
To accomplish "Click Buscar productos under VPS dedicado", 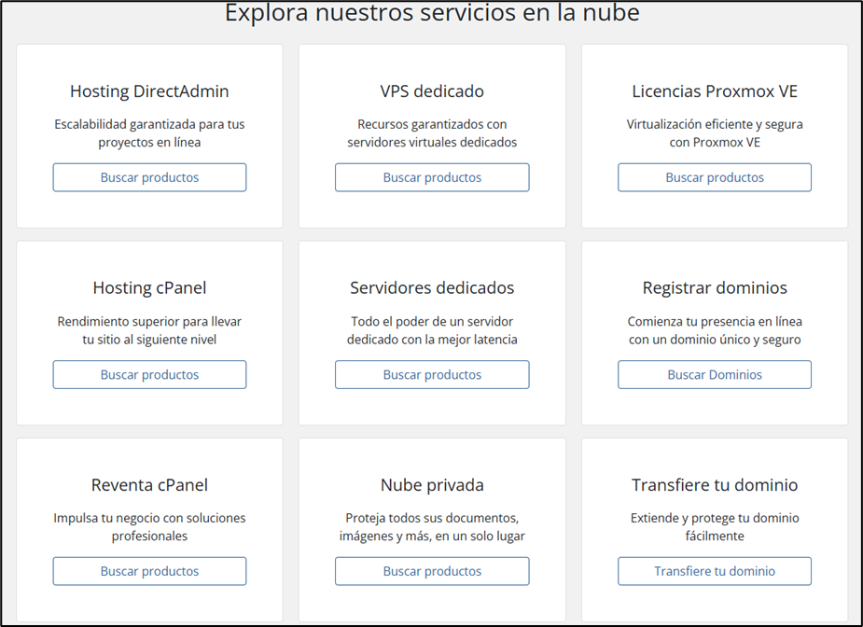I will [x=432, y=177].
